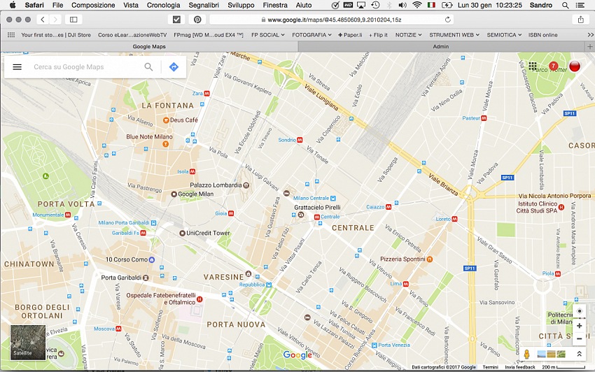Show more bookmarks with double chevron
Screen dimensions: 595x372
tap(590, 35)
